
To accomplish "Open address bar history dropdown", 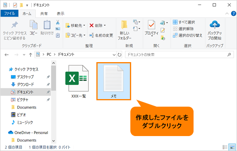I will click(114, 55).
